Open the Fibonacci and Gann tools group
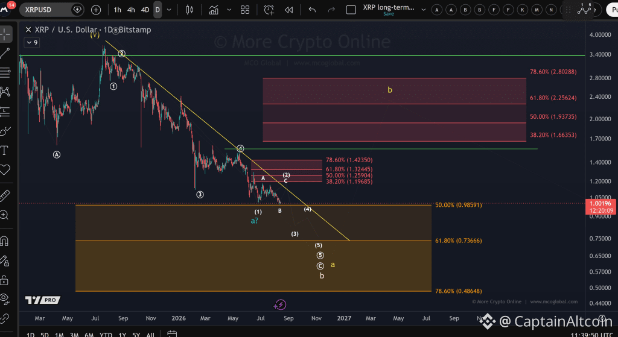 click(5, 72)
